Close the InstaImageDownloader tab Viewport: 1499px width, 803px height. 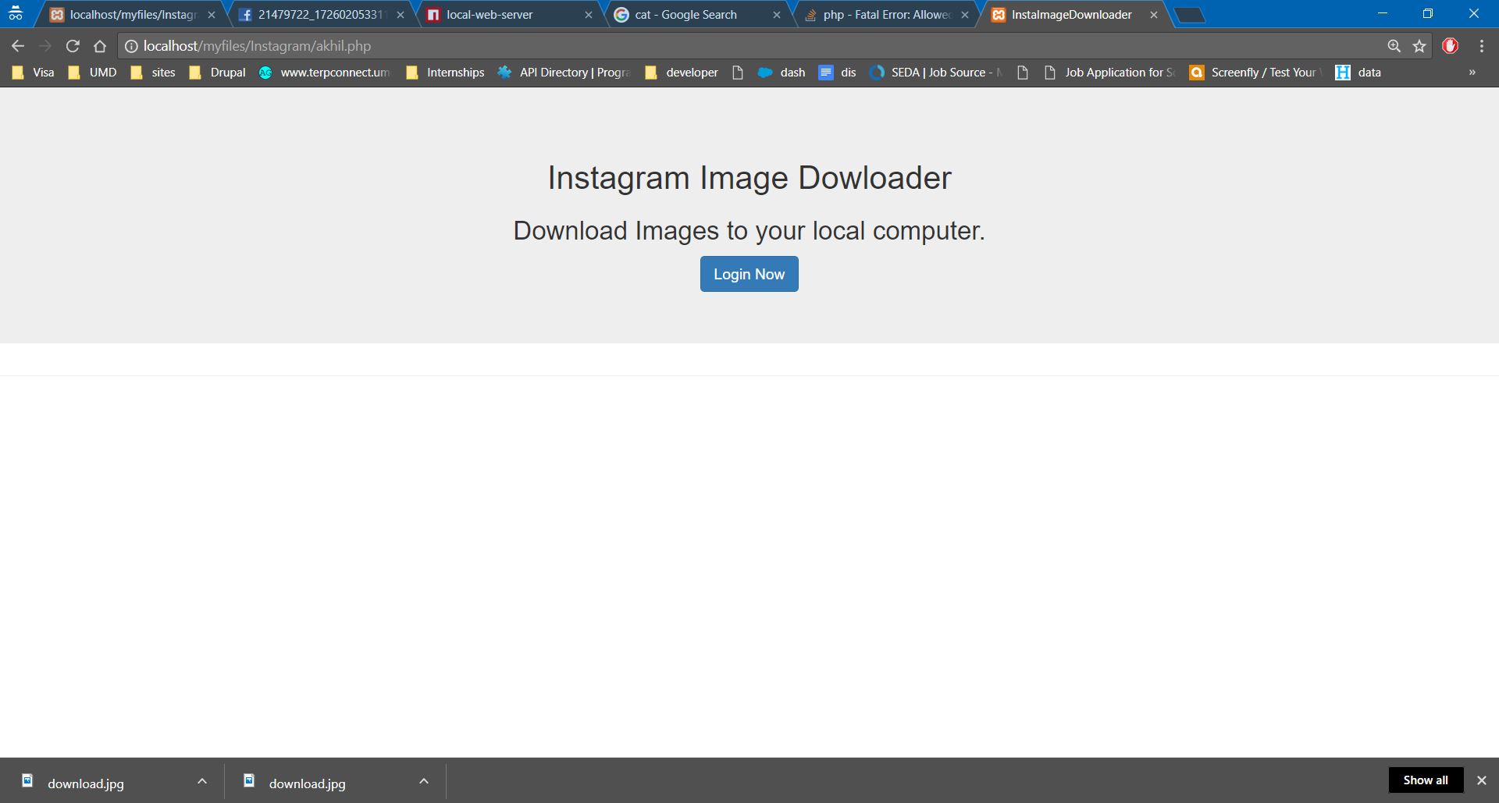click(x=1154, y=15)
